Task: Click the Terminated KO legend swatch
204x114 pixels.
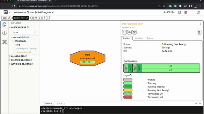Action: (128, 97)
